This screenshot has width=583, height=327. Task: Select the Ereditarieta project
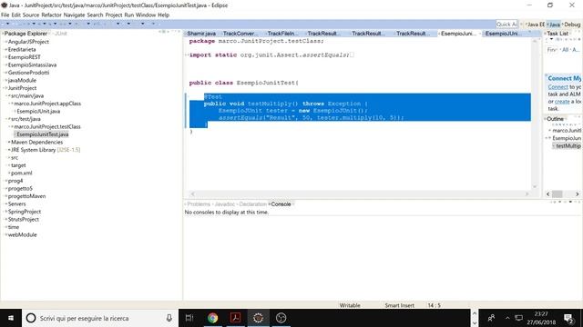[22, 50]
